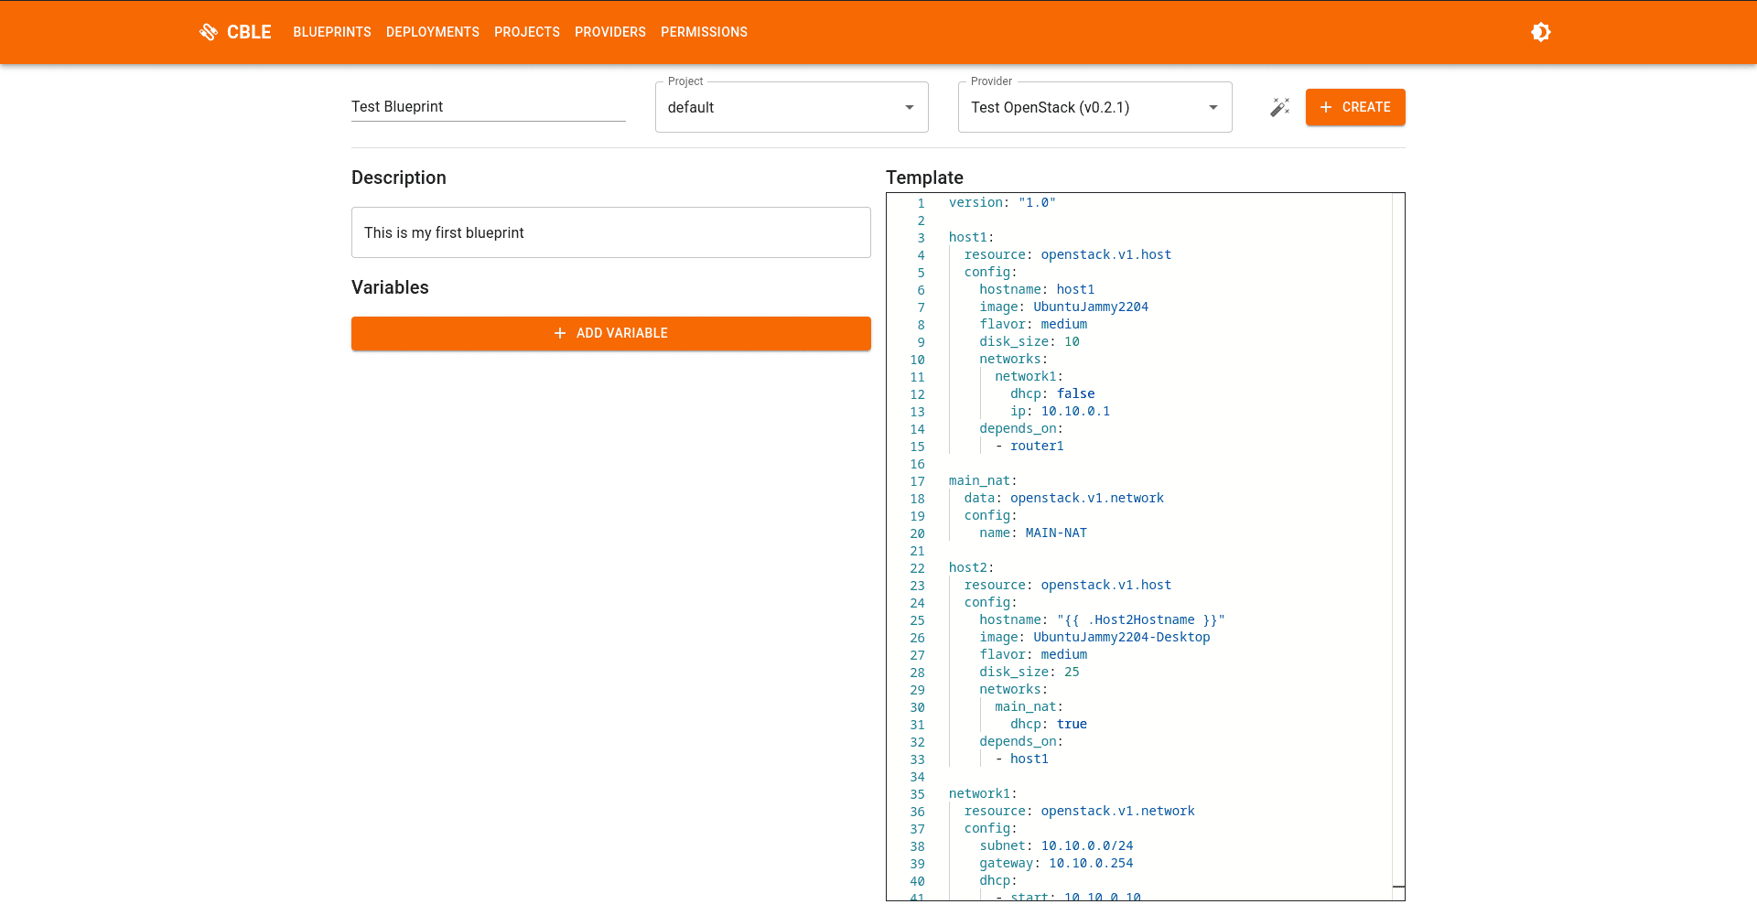
Task: Open Permissions page
Action: (x=704, y=32)
